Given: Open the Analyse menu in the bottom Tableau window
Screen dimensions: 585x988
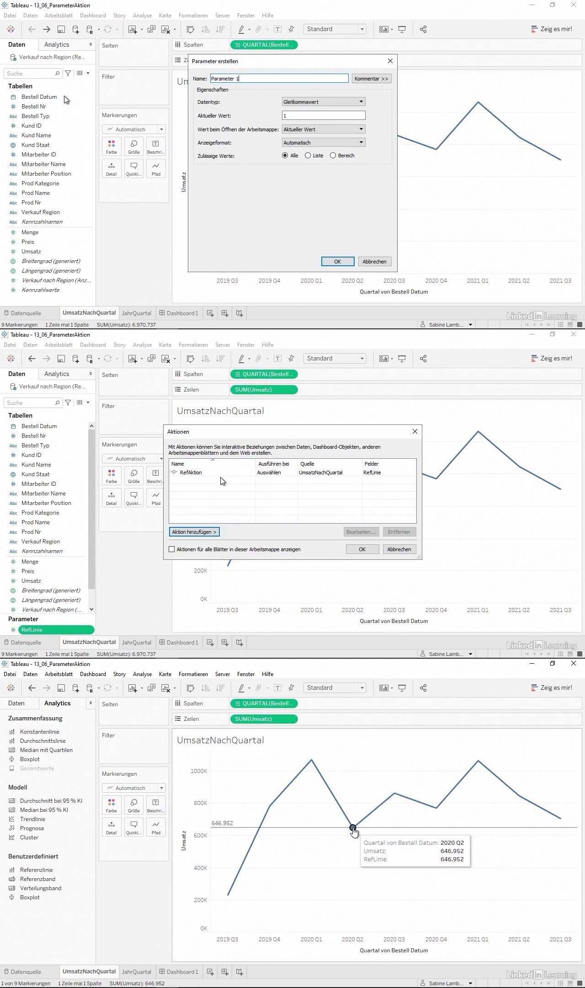Looking at the screenshot, I should (142, 674).
